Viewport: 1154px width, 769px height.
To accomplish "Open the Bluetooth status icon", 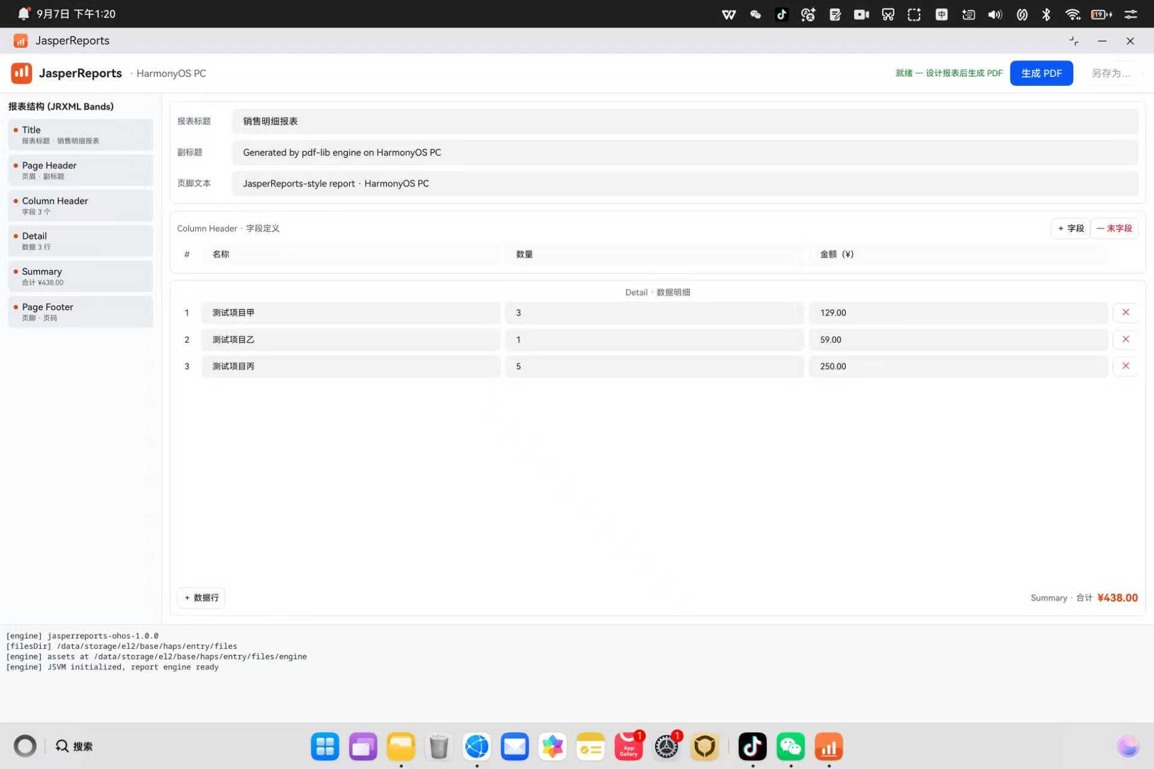I will 1046,14.
